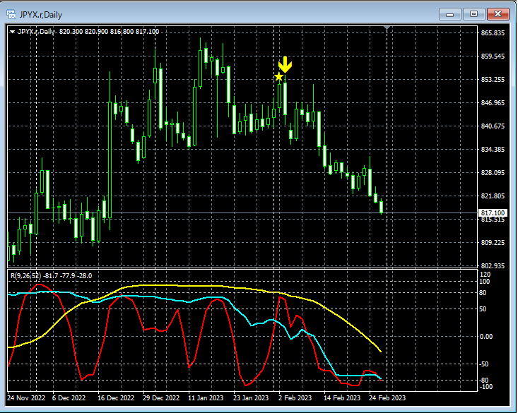
Task: Click the 840.675 price scale label
Action: pyautogui.click(x=493, y=126)
